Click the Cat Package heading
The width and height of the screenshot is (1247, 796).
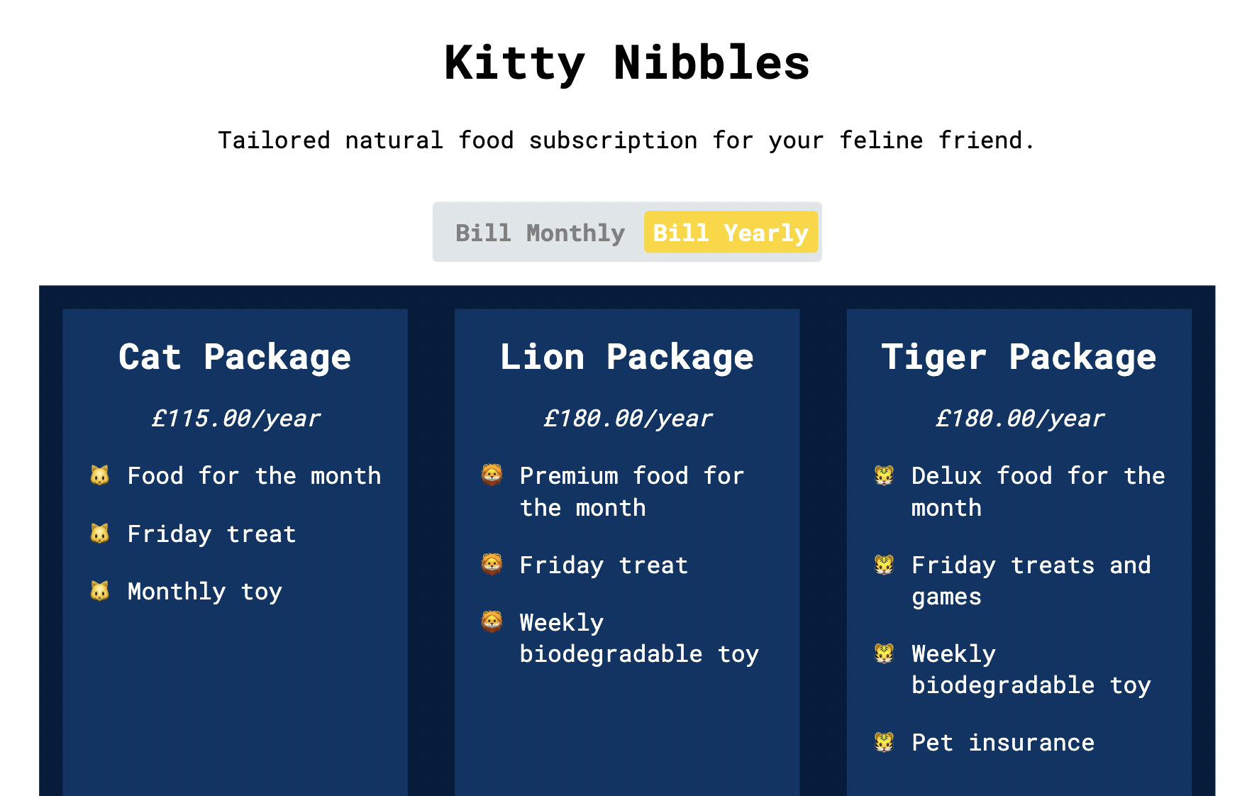coord(235,357)
